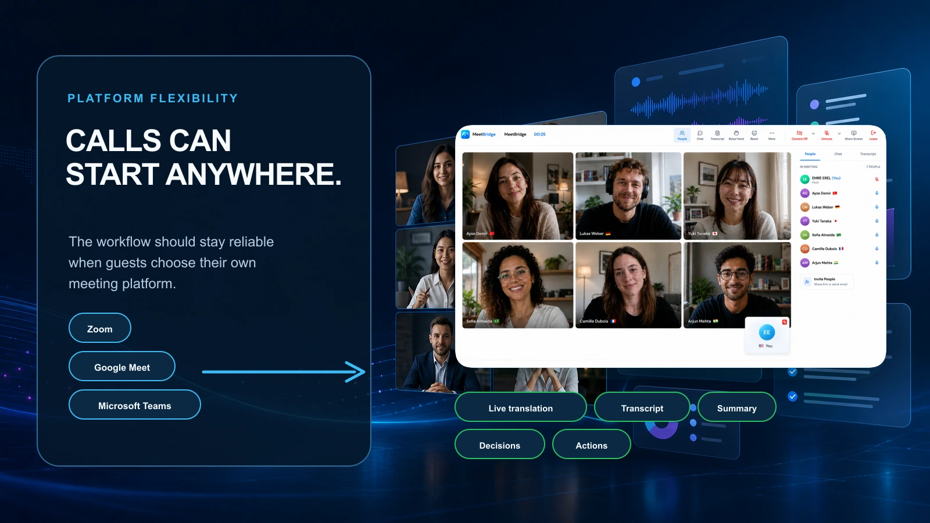Click the Invite People button

827,282
